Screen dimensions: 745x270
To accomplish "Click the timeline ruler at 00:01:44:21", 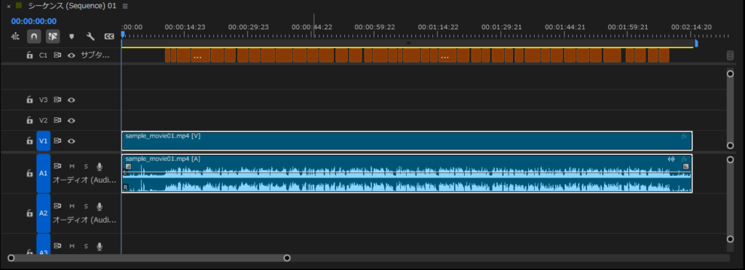I will point(565,27).
